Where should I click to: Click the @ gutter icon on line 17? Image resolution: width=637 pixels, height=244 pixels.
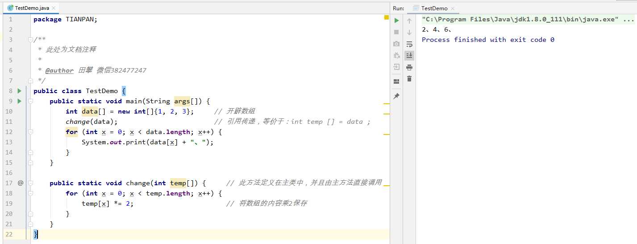(21, 183)
